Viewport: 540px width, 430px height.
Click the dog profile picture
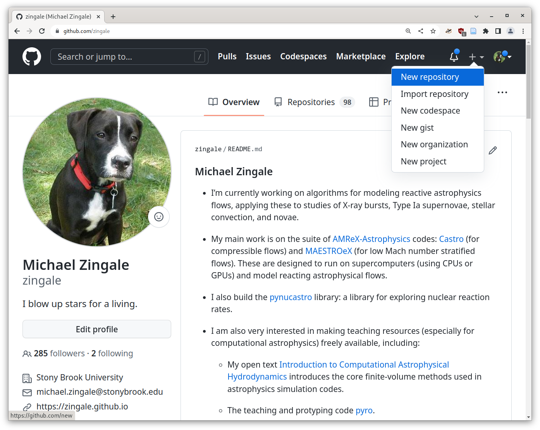[97, 172]
